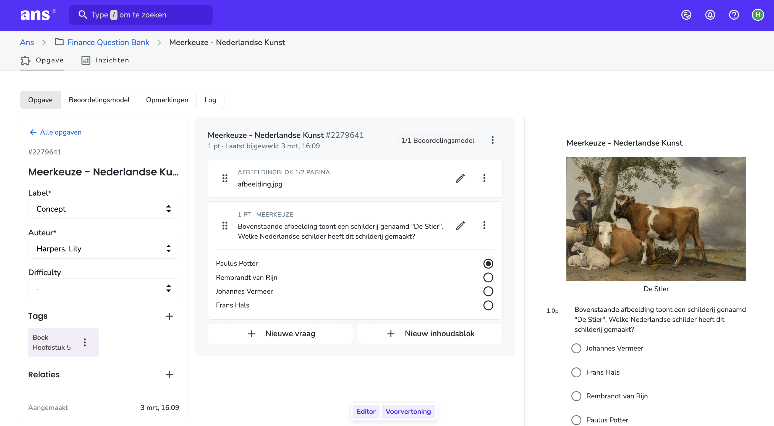Open the help question mark icon
This screenshot has height=426, width=774.
click(x=734, y=15)
